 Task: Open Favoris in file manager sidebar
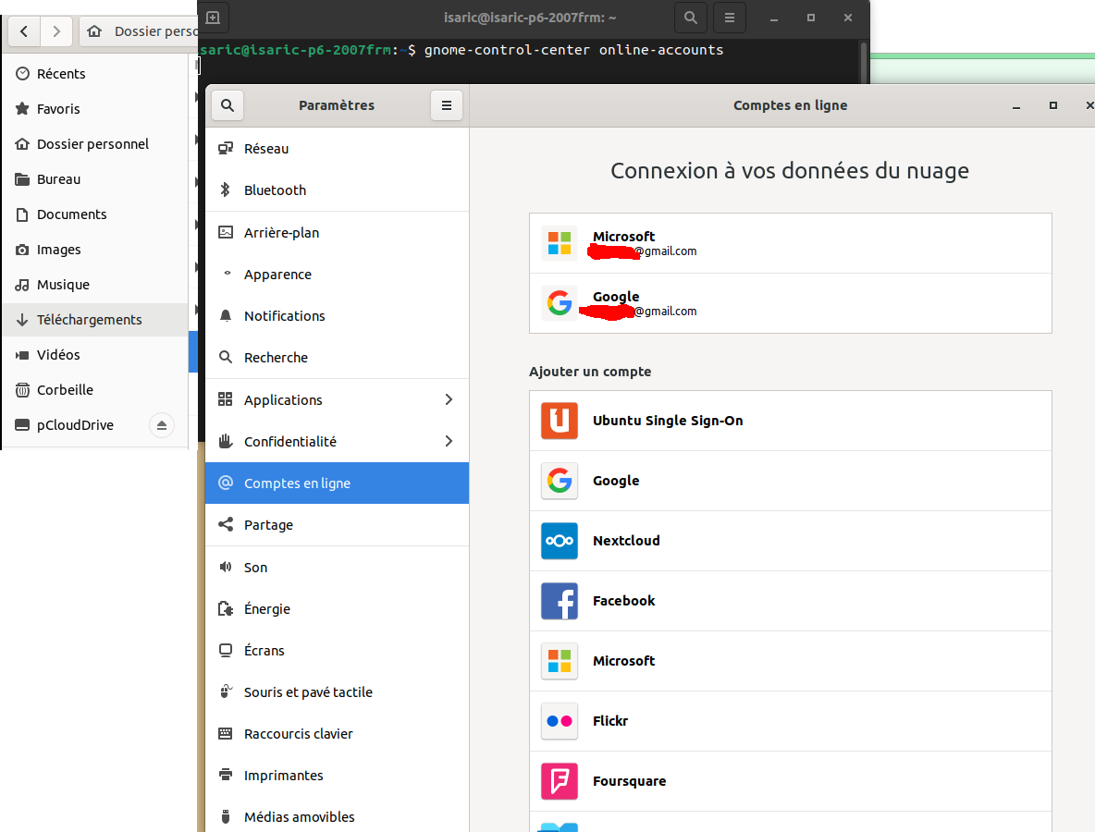point(95,109)
